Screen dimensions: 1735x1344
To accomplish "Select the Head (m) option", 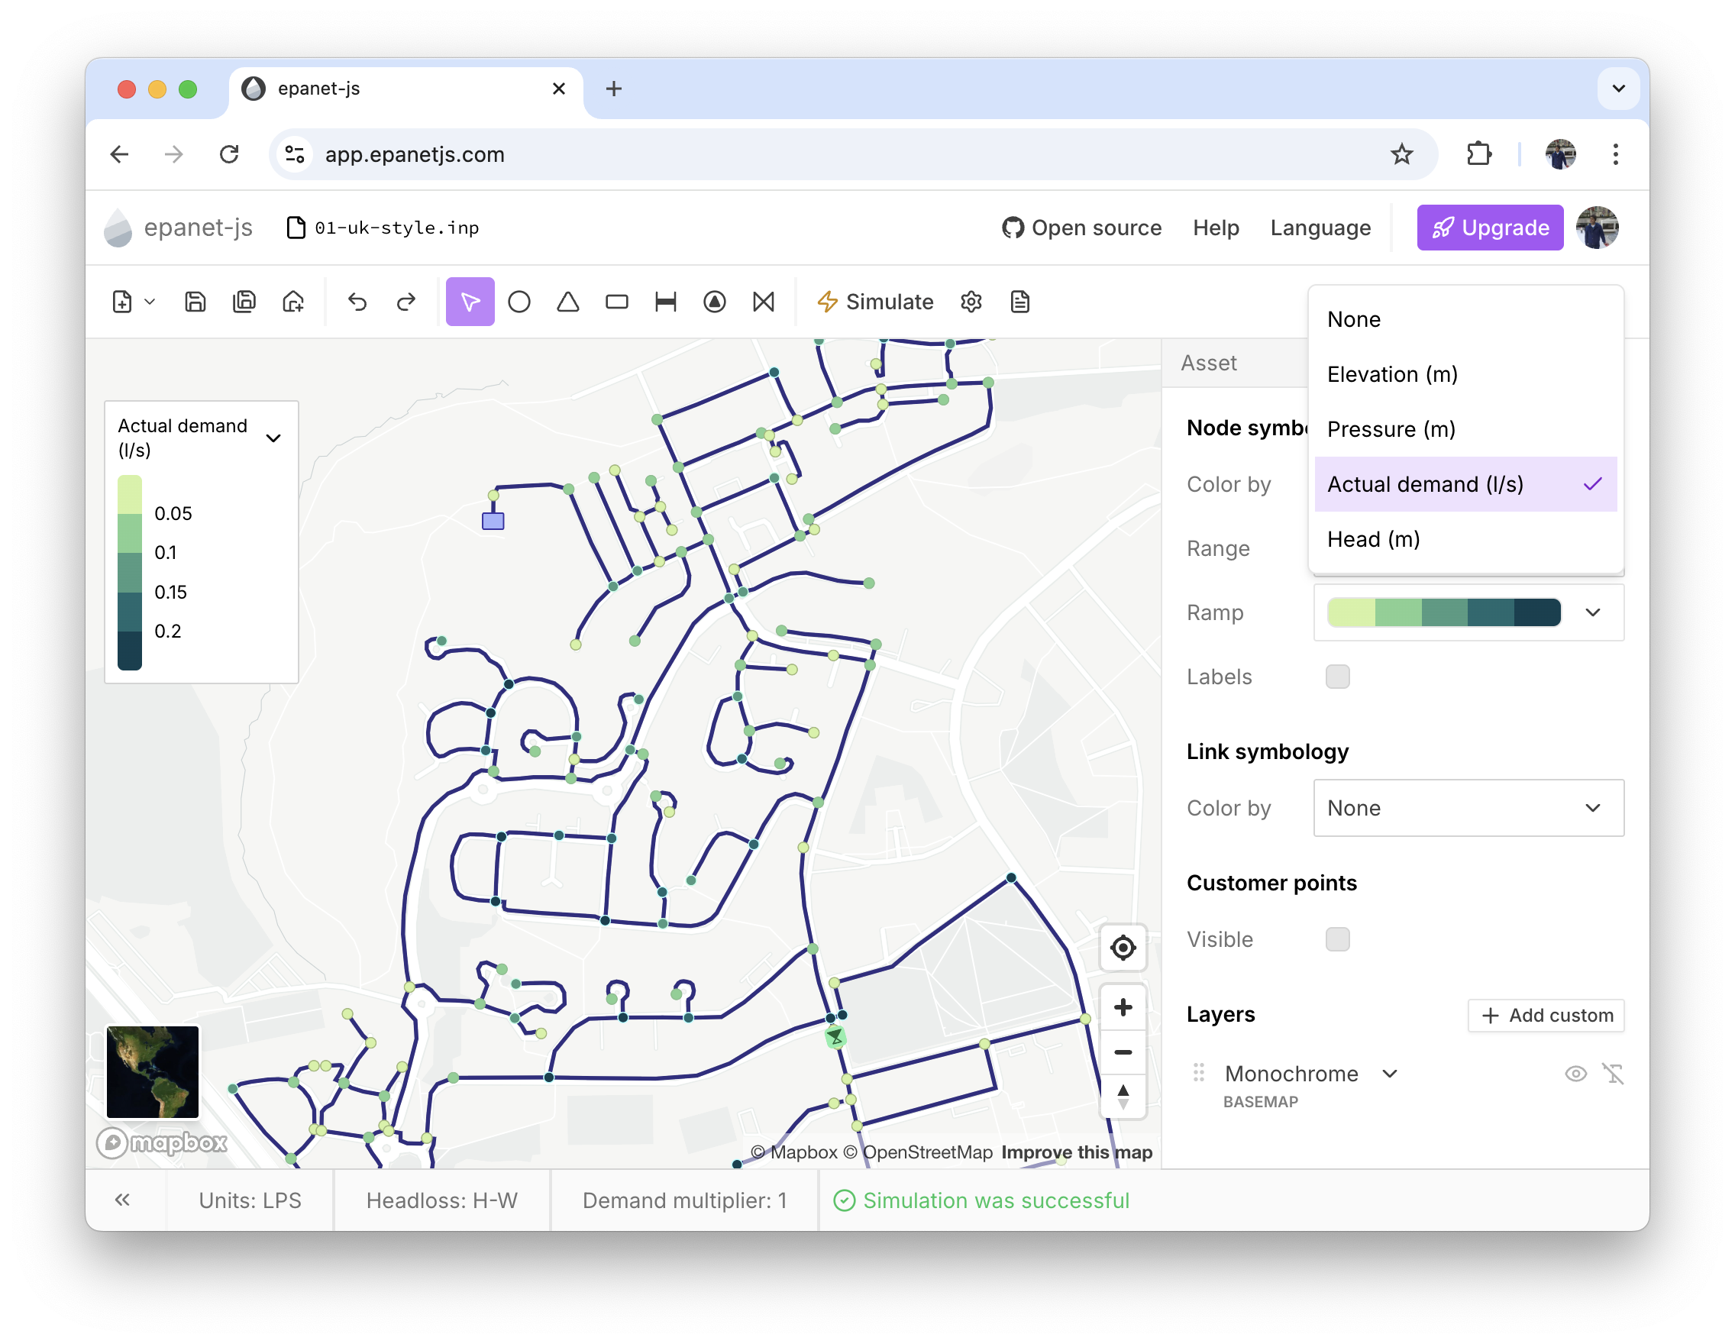I will pyautogui.click(x=1374, y=539).
